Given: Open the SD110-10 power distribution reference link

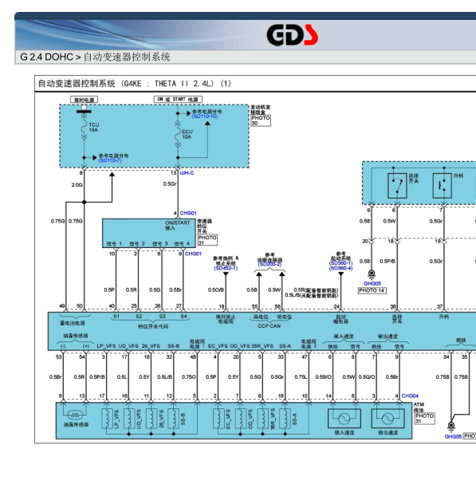Looking at the screenshot, I should (x=205, y=116).
